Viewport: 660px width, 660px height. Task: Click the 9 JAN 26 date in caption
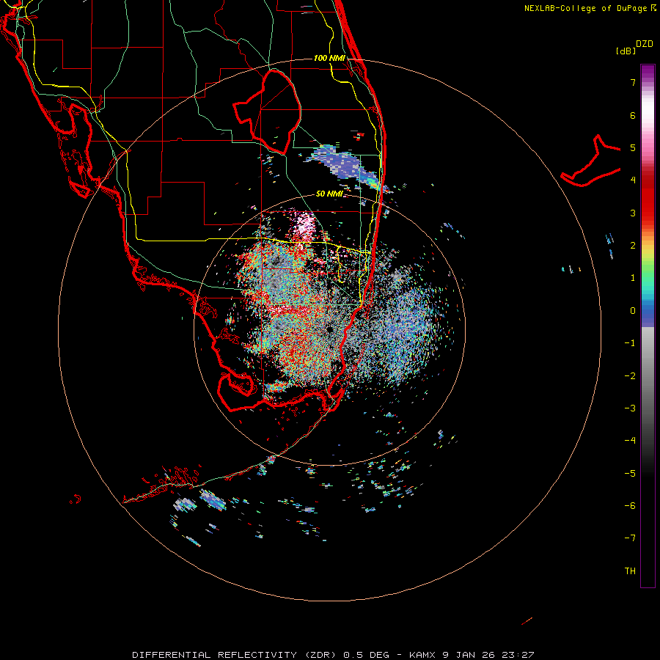pyautogui.click(x=469, y=655)
